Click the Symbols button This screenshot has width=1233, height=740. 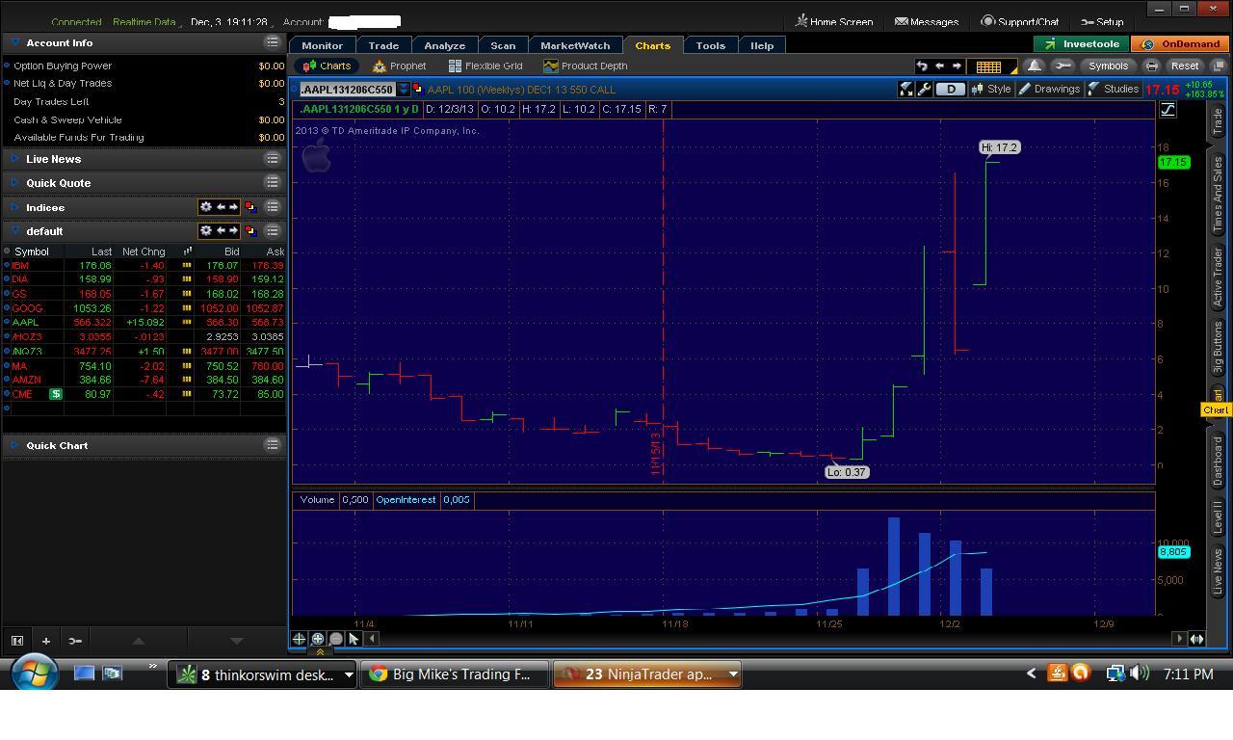click(x=1108, y=66)
